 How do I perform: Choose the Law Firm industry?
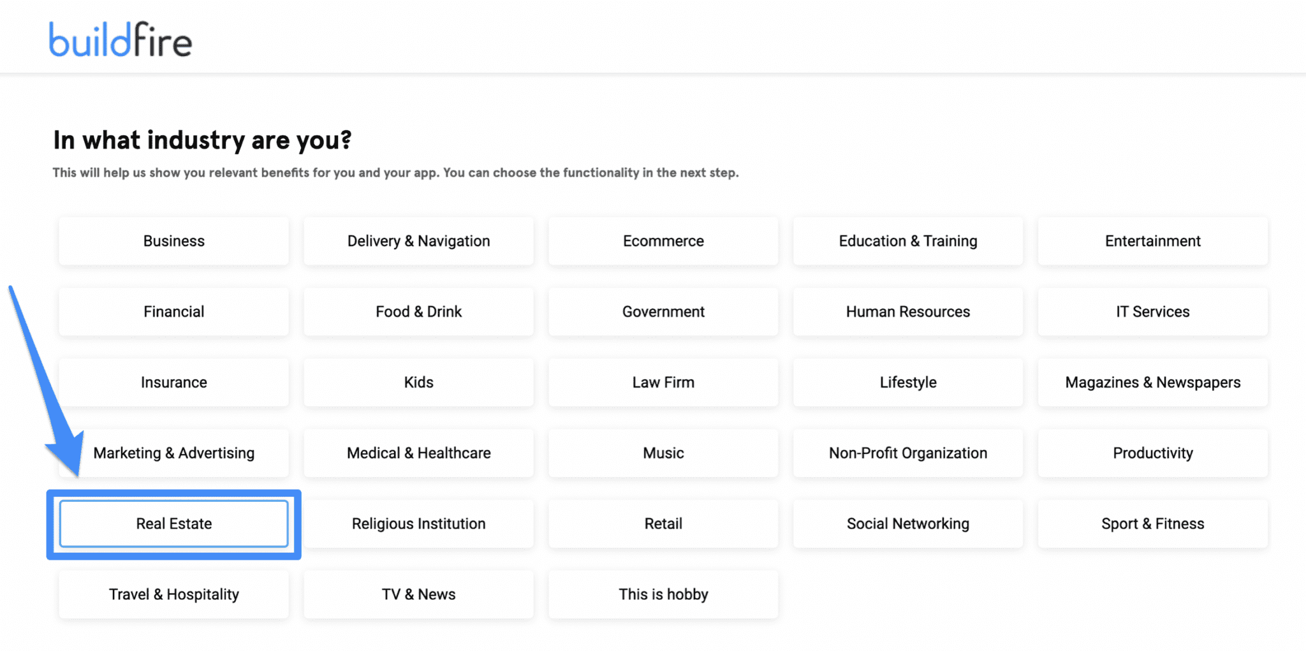pos(663,383)
